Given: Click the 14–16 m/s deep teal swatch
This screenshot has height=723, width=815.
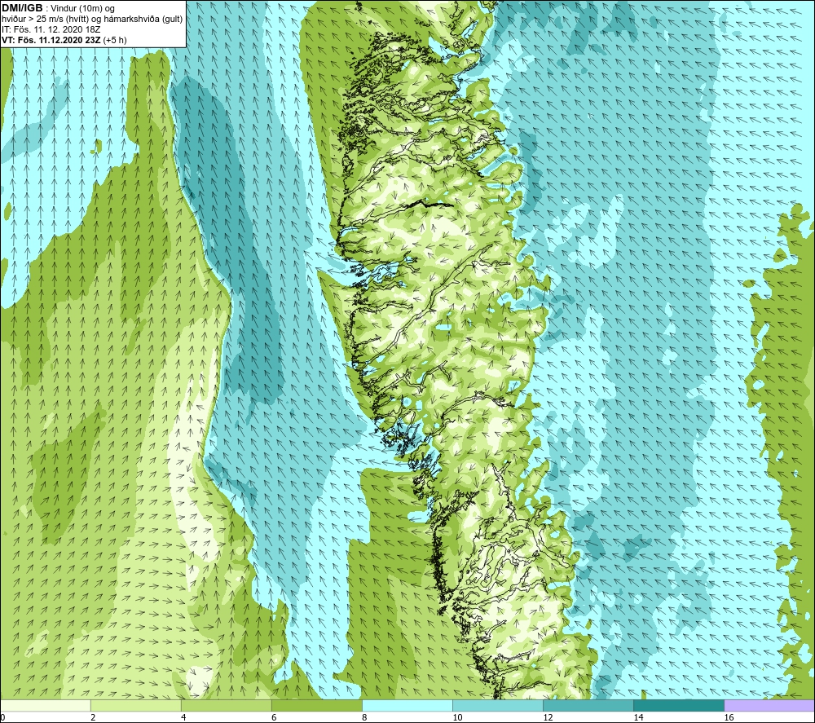Looking at the screenshot, I should 679,705.
